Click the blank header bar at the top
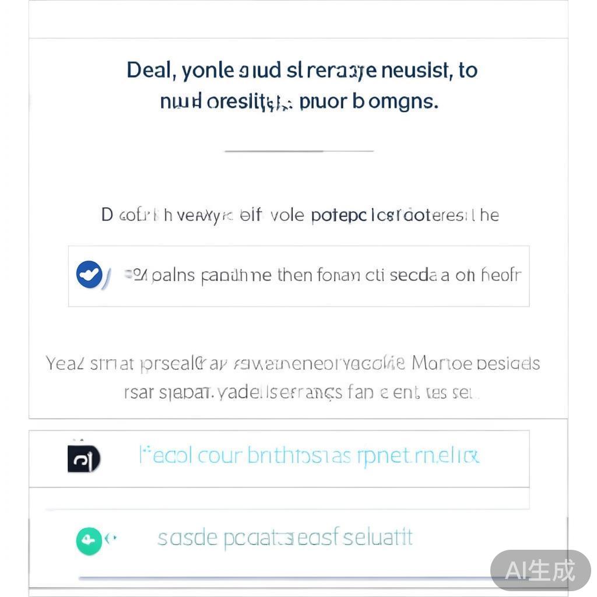The image size is (597, 597). tap(298, 19)
